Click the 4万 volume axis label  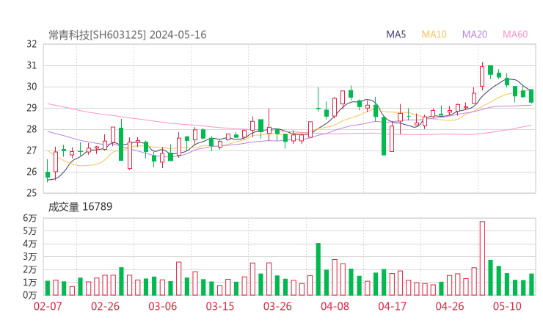[x=30, y=244]
